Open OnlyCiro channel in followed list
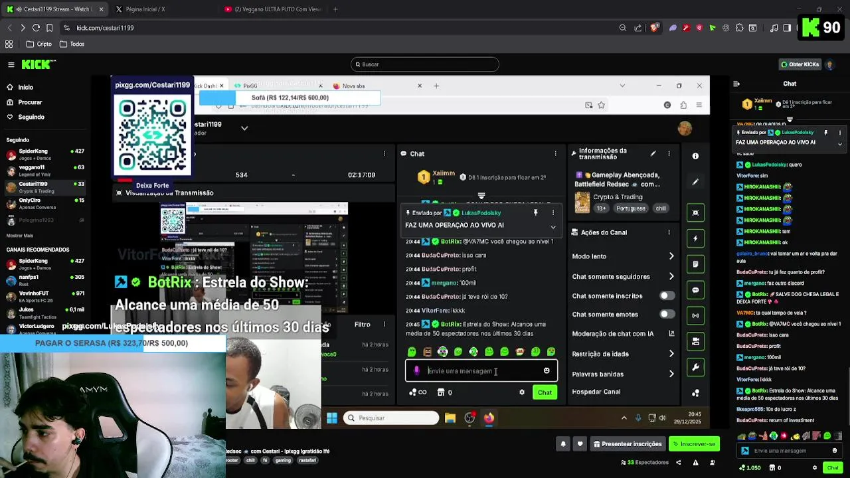The height and width of the screenshot is (478, 850). point(44,204)
